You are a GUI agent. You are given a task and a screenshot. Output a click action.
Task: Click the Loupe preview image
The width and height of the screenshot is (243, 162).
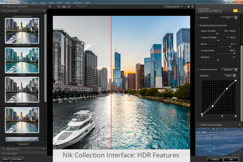coord(219,142)
